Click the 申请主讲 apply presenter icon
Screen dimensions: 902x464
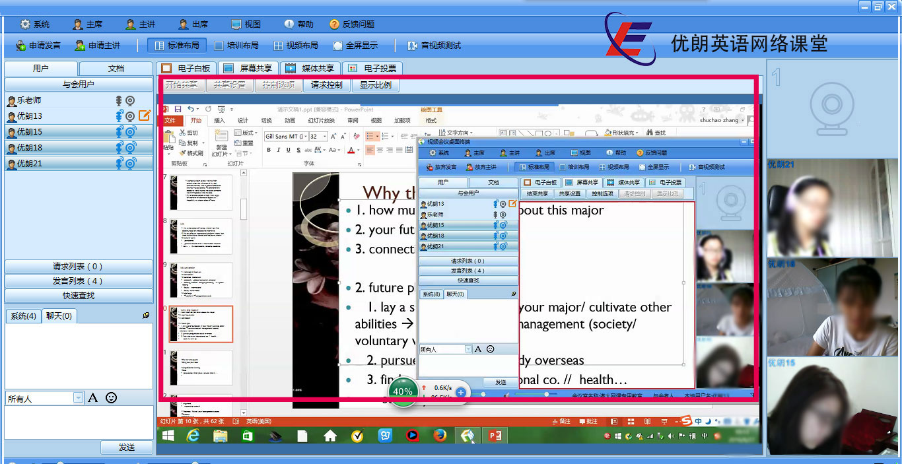click(x=80, y=46)
